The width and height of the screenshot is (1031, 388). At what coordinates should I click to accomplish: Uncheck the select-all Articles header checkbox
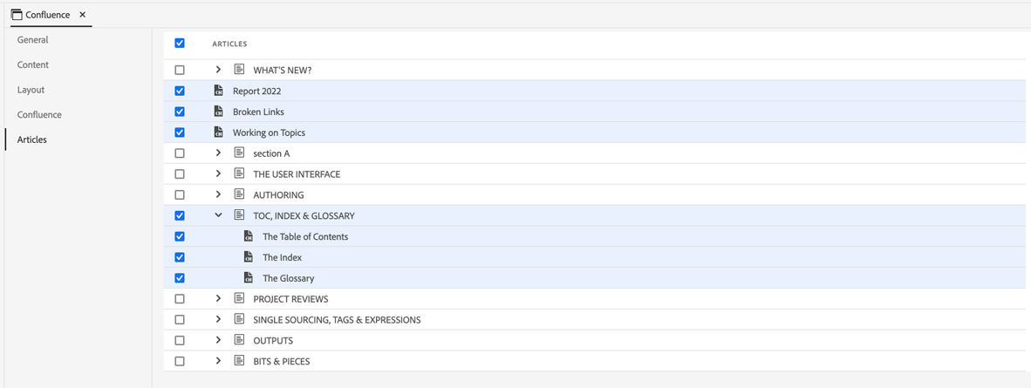coord(180,43)
